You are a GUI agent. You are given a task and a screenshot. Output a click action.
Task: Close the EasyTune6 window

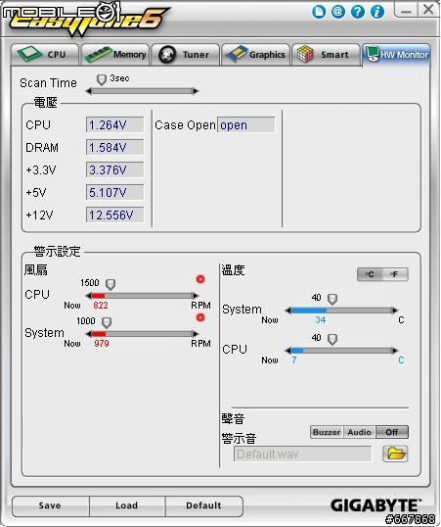(428, 10)
